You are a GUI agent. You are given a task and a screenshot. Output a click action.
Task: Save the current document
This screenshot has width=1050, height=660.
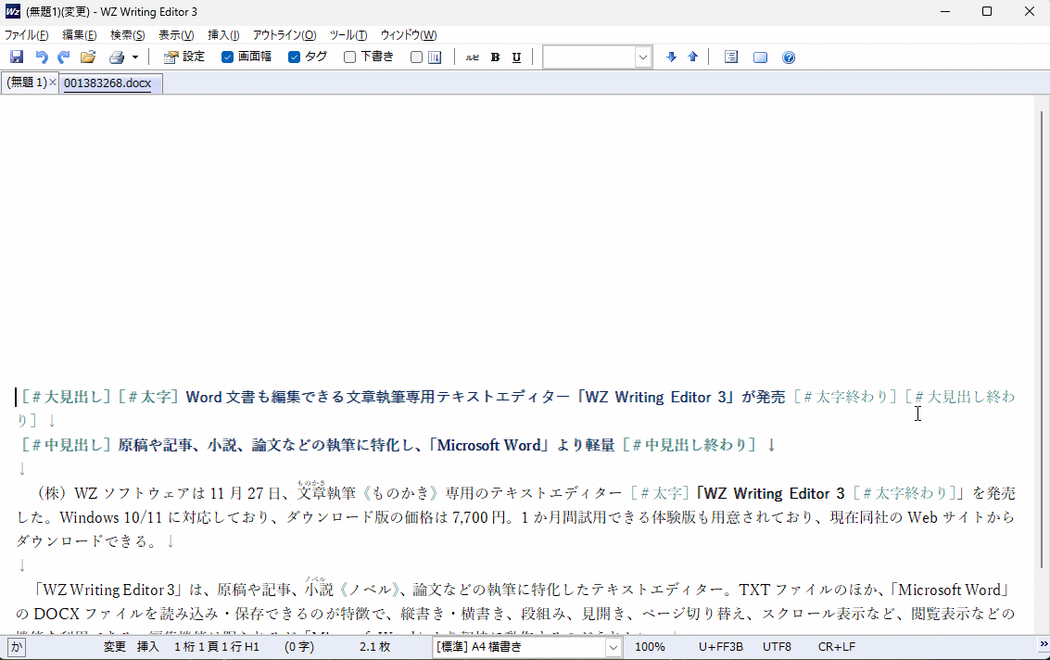[17, 57]
